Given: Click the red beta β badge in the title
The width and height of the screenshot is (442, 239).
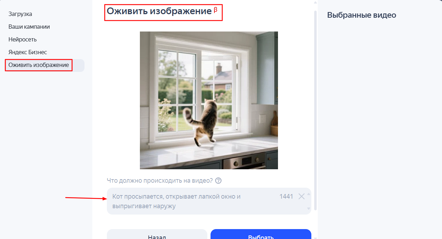Looking at the screenshot, I should (x=215, y=10).
